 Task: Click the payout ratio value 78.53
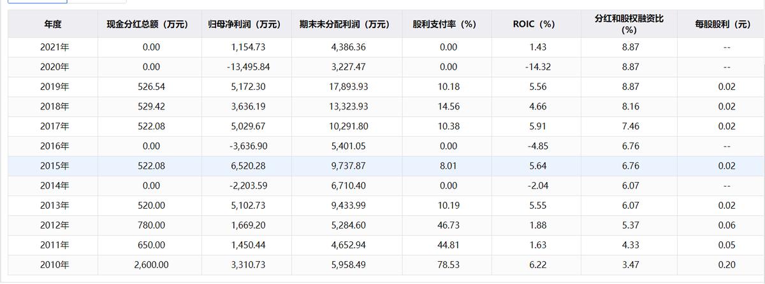(x=449, y=265)
